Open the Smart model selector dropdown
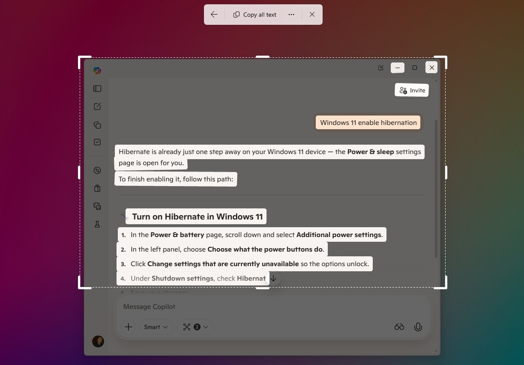524x365 pixels. click(x=156, y=326)
